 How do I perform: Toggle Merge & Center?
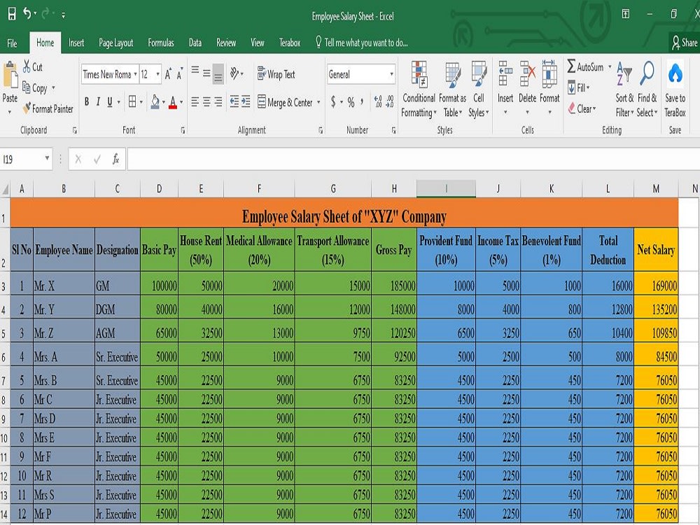286,102
